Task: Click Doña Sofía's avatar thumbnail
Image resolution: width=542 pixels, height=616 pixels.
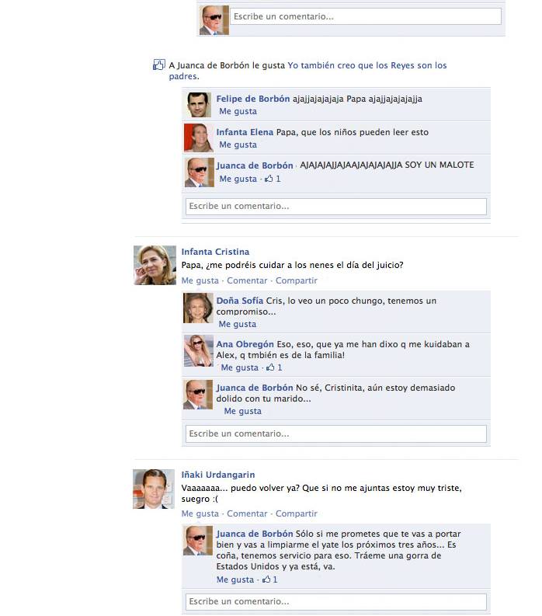Action: [198, 308]
